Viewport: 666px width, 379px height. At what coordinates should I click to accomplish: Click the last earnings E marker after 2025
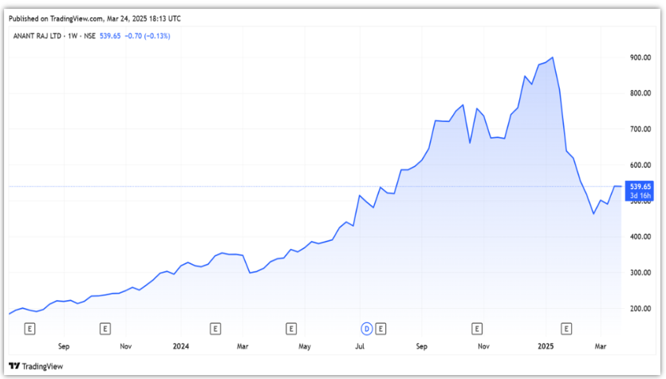(x=566, y=328)
